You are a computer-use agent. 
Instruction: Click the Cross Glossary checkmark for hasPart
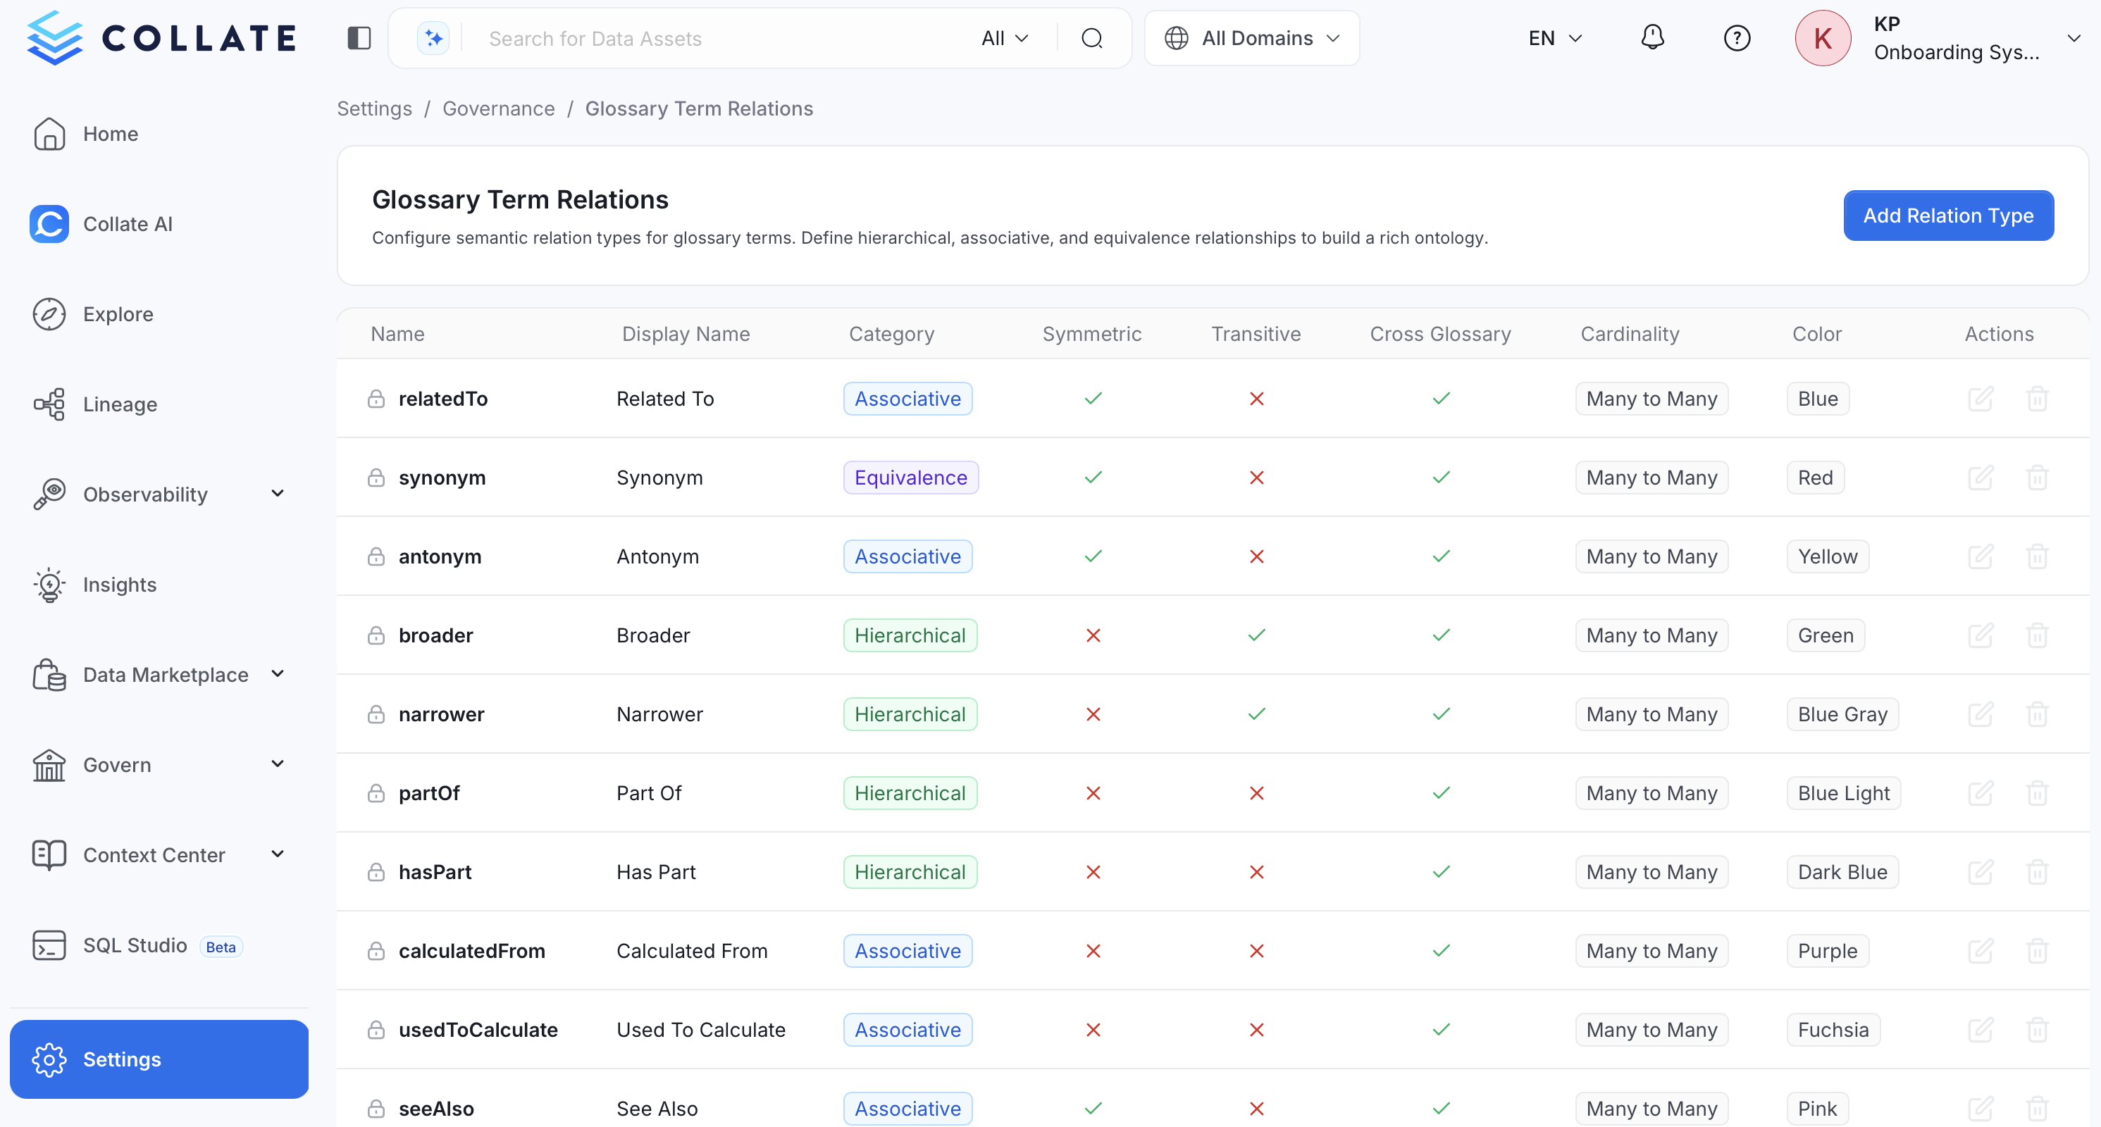tap(1441, 873)
